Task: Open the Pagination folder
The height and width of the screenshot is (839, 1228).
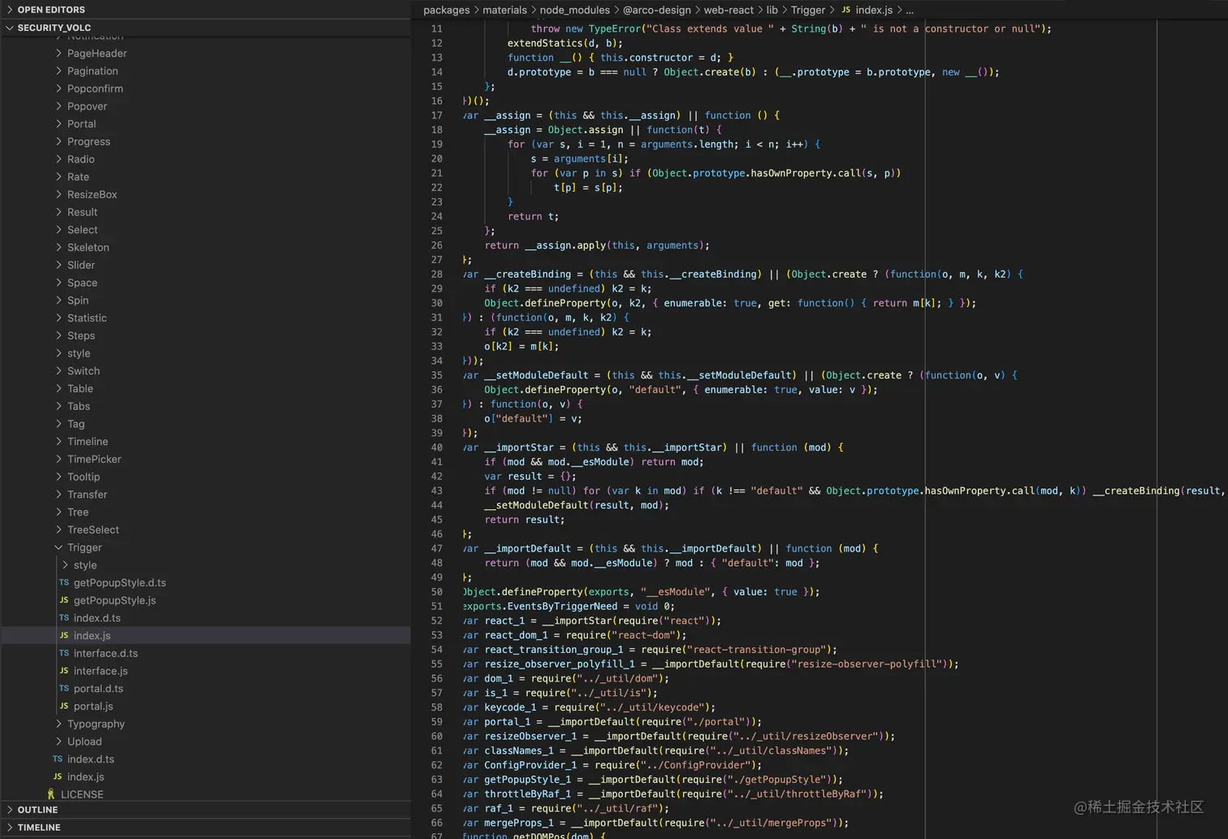Action: pyautogui.click(x=93, y=71)
